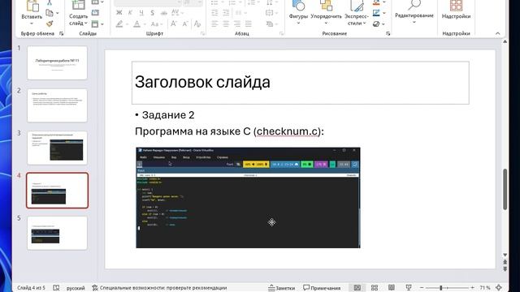Switch to Normal view in status bar
The height and width of the screenshot is (292, 520).
357,288
